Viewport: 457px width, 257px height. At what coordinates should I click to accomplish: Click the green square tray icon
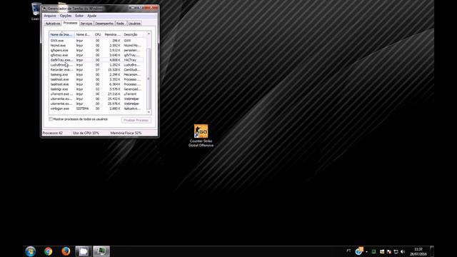373,251
